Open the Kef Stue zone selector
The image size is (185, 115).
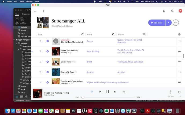171,93
